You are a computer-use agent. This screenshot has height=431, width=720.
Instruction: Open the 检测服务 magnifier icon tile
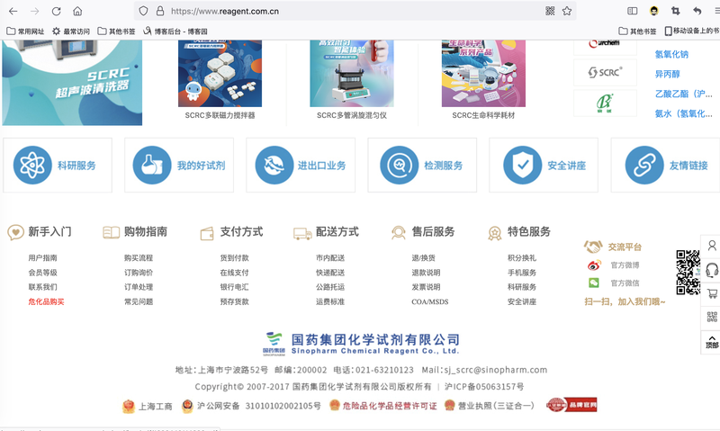pyautogui.click(x=422, y=166)
